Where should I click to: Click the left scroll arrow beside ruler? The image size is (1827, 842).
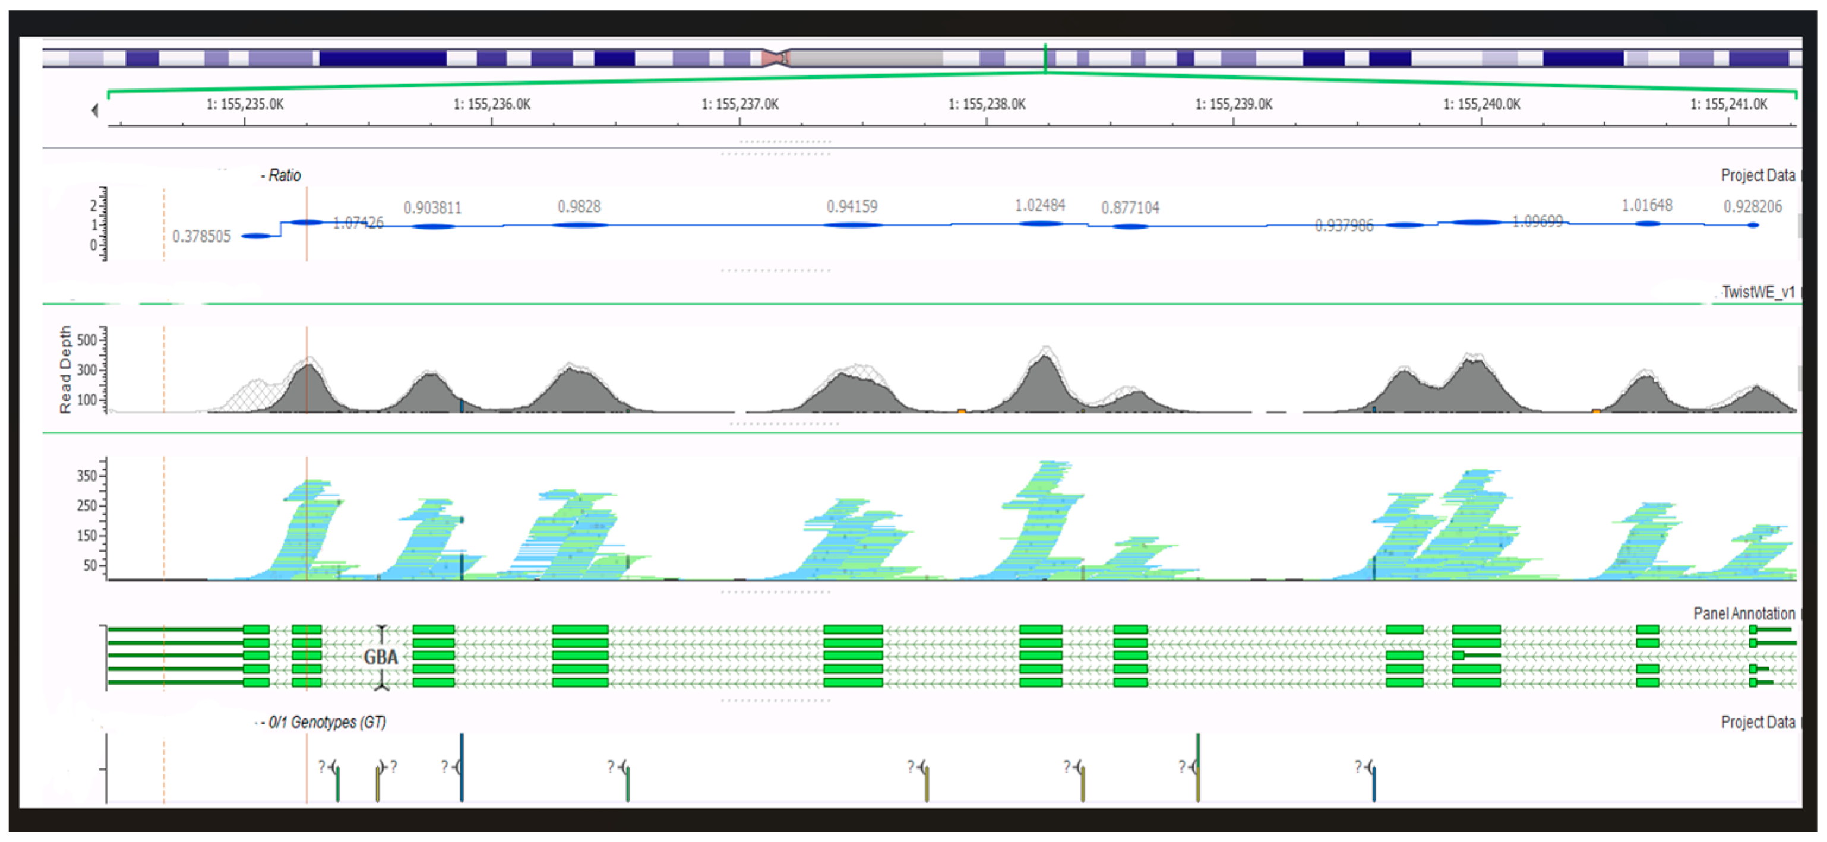[x=94, y=110]
